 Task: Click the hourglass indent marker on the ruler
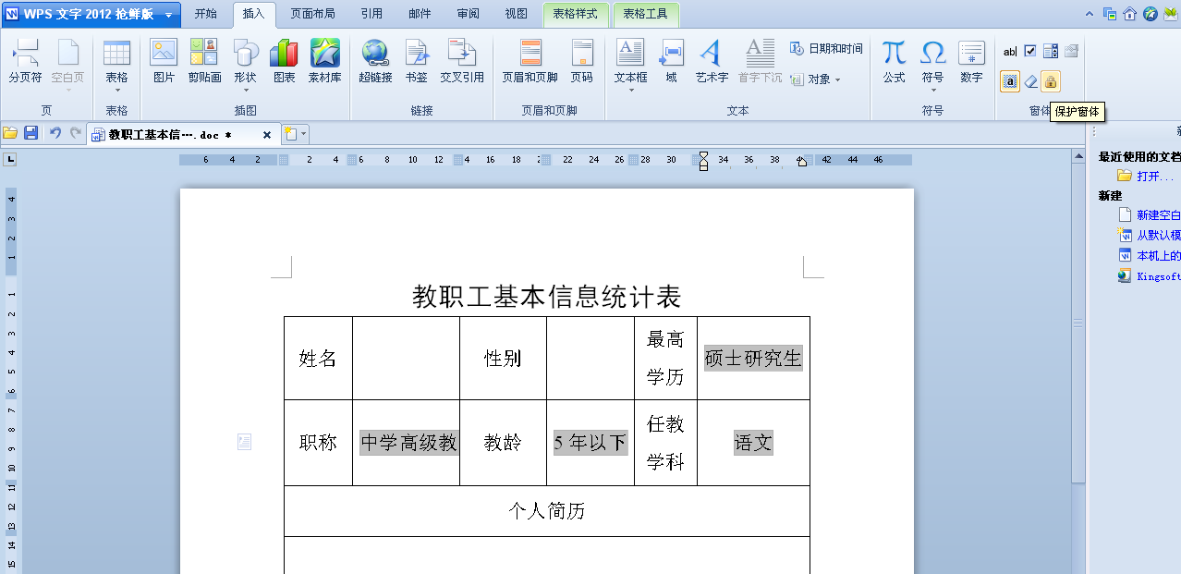coord(703,161)
